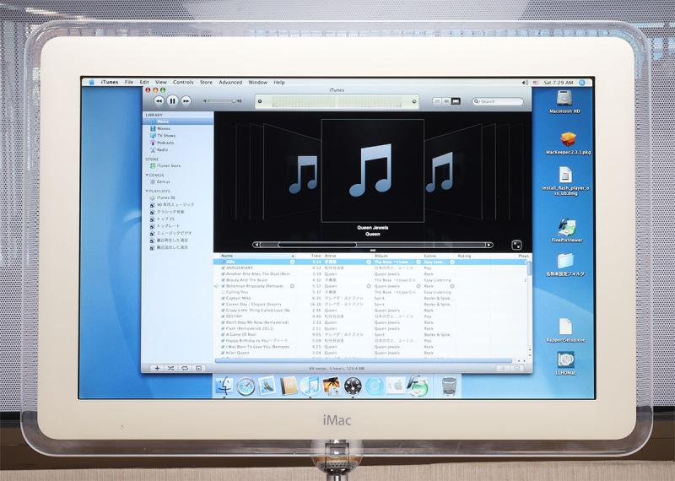This screenshot has width=675, height=481.
Task: Open the Address Book Dock icon
Action: [x=289, y=386]
